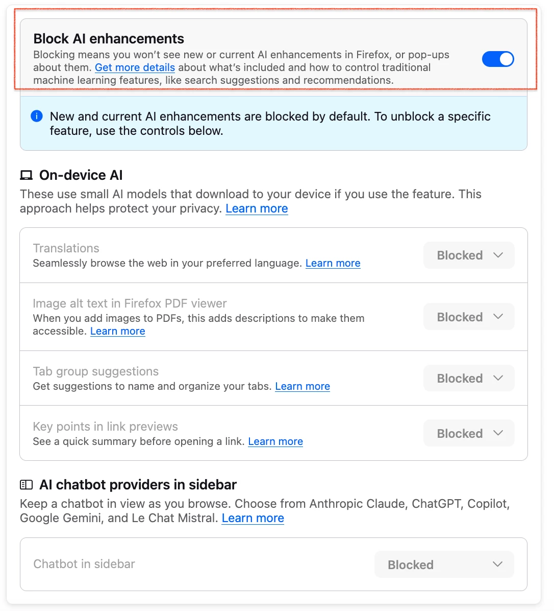Click the Chatbot in sidebar label
Screen dimensions: 554x611
(x=84, y=564)
